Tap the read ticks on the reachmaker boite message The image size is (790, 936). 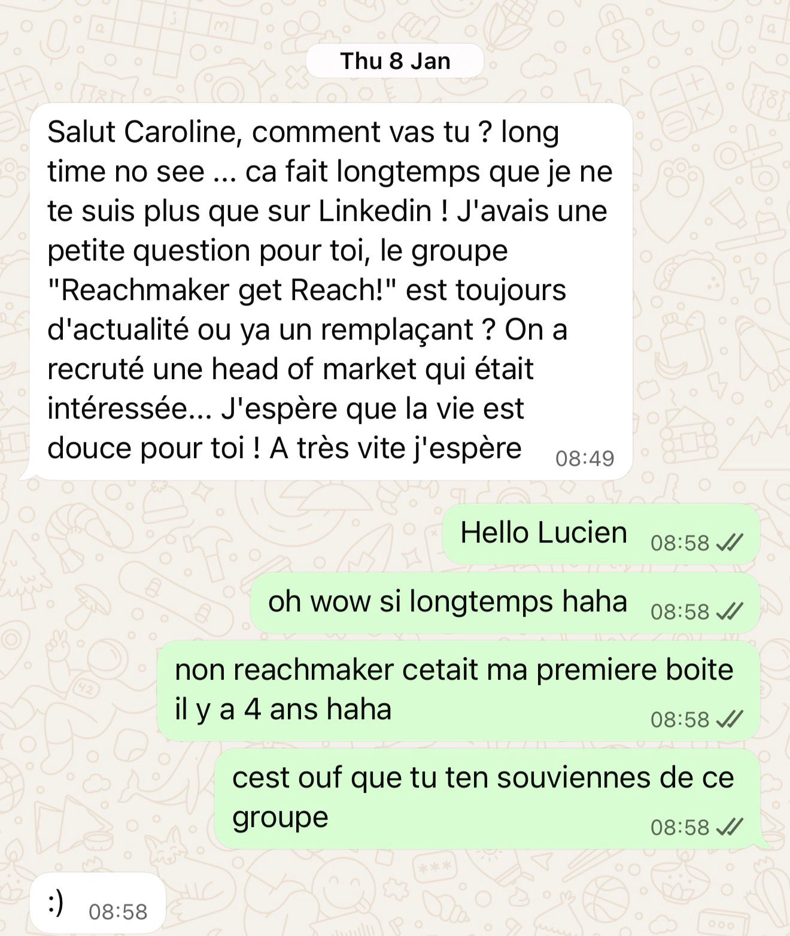pos(730,719)
